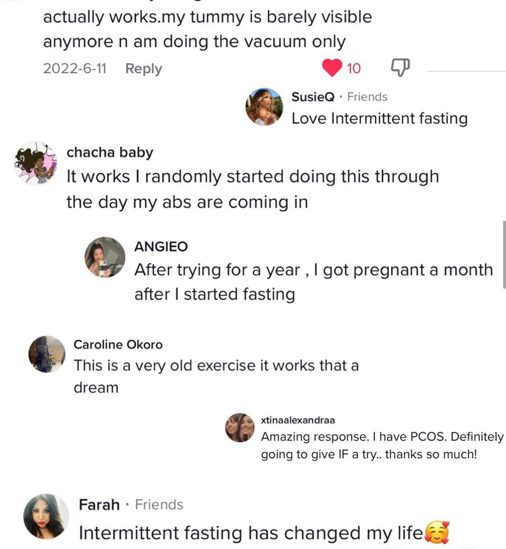
Task: Click the 2022-6-11 comment date
Action: [74, 68]
